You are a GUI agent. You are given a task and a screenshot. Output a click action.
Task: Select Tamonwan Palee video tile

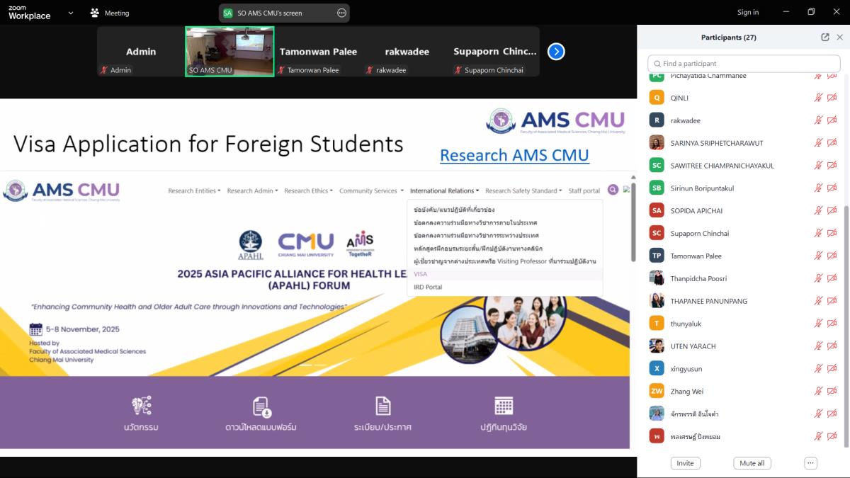click(318, 52)
